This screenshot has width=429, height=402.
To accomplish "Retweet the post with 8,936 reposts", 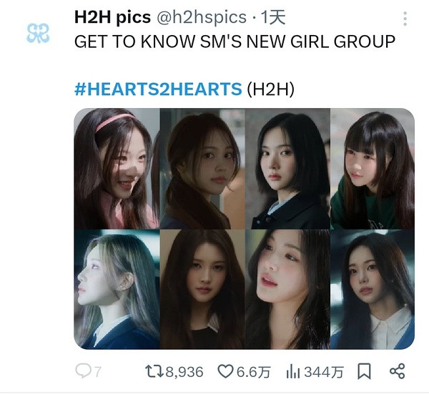I will (154, 371).
